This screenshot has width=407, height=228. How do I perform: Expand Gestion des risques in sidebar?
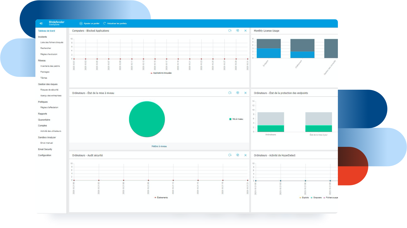pyautogui.click(x=48, y=84)
